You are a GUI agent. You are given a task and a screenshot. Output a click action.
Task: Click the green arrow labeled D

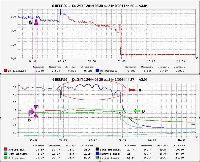137,111
